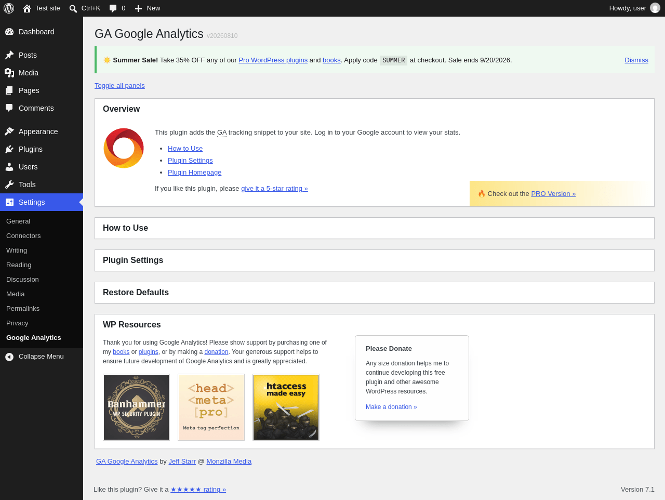This screenshot has height=500, width=665.
Task: Toggle the Overview panel header
Action: click(374, 109)
